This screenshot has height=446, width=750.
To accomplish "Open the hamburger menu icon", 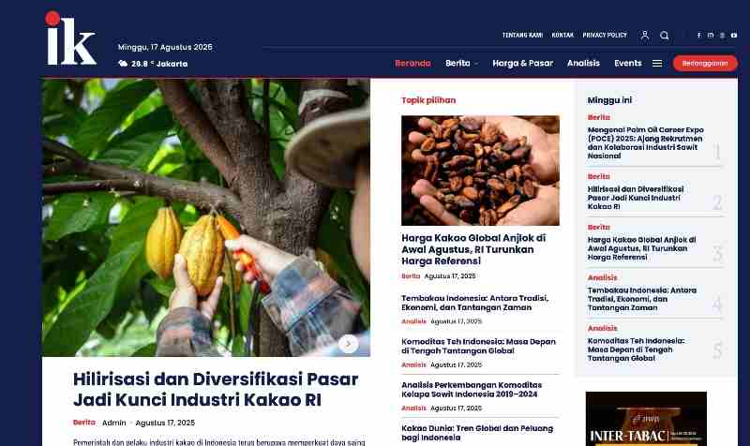I will coord(657,63).
